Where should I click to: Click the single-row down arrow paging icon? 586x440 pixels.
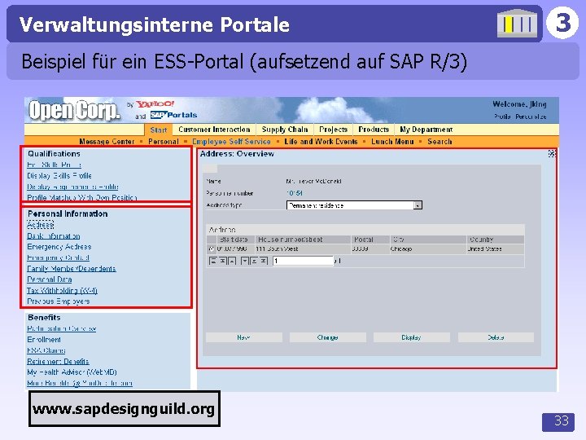[245, 261]
